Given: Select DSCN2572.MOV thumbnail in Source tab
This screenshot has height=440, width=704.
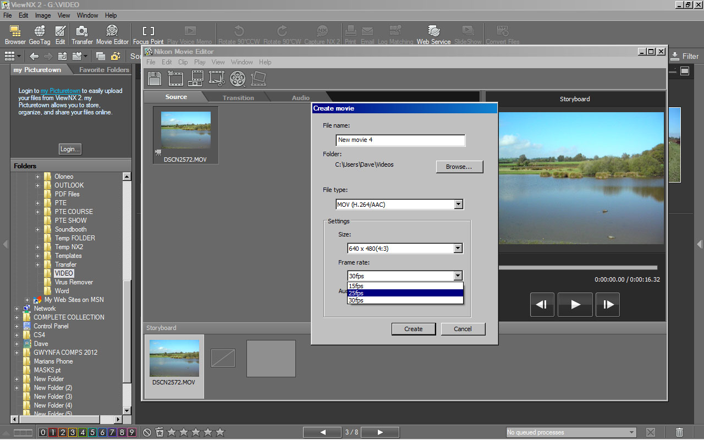Looking at the screenshot, I should coord(185,135).
